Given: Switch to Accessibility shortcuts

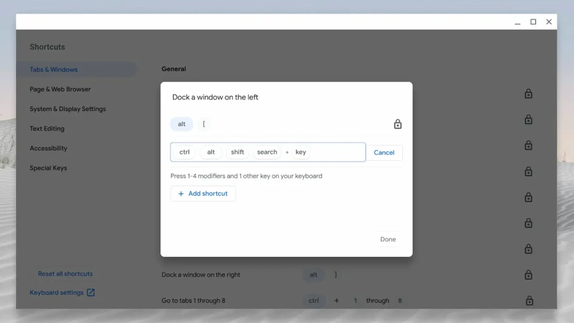Looking at the screenshot, I should (48, 149).
